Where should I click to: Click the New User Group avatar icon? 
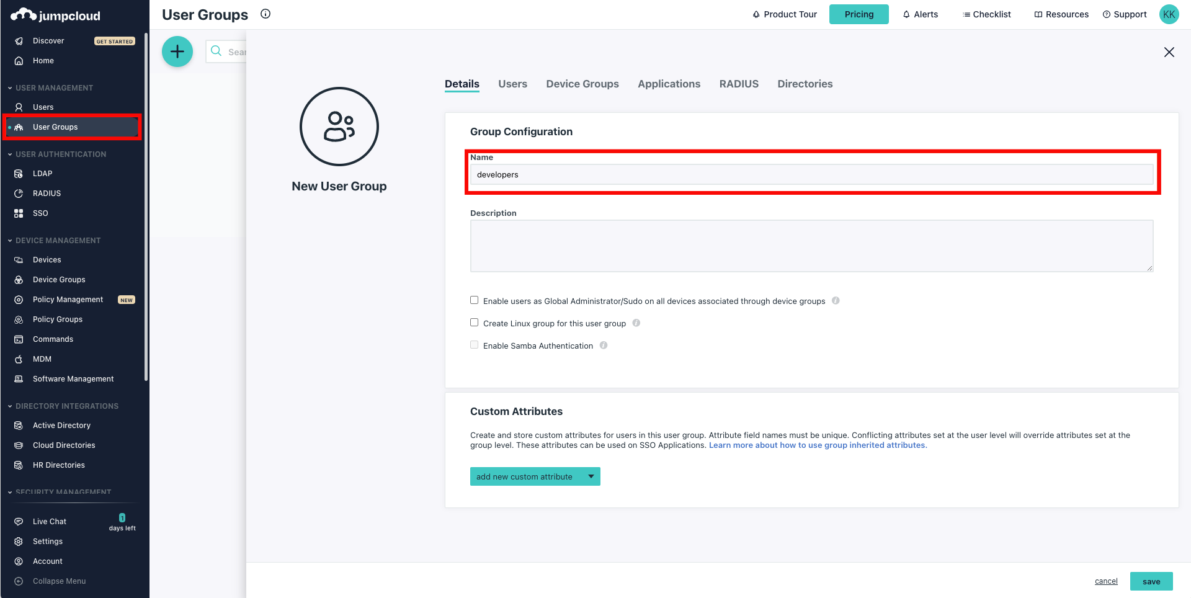pyautogui.click(x=339, y=127)
